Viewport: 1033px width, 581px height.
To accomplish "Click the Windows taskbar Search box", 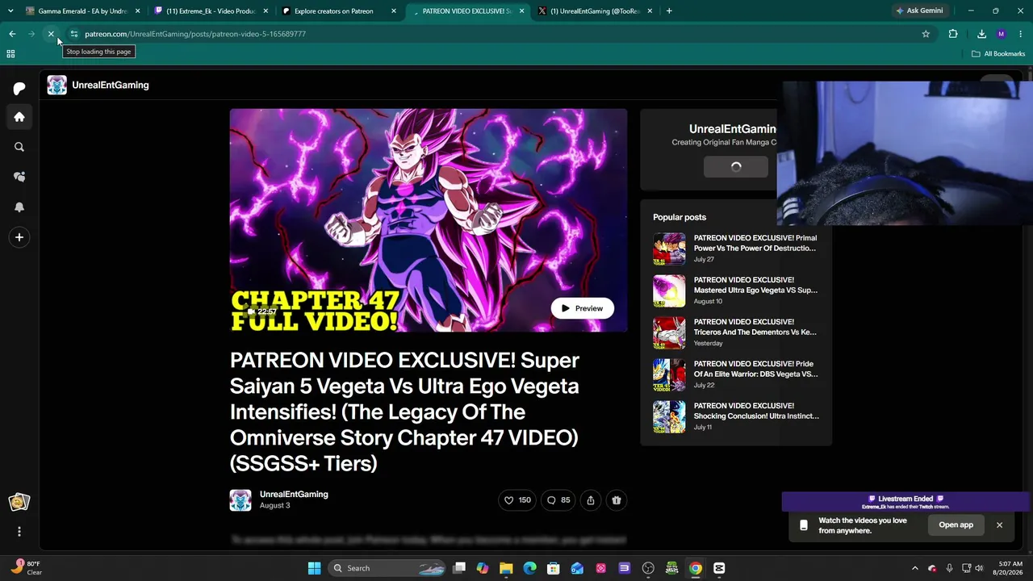I will 387,568.
